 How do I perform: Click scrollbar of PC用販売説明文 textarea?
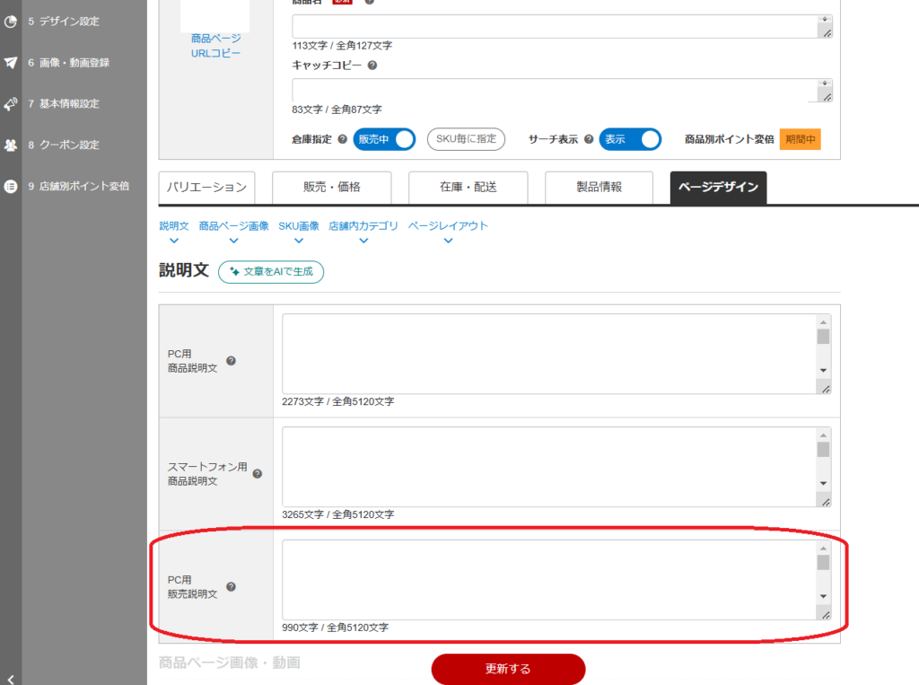[x=823, y=579]
